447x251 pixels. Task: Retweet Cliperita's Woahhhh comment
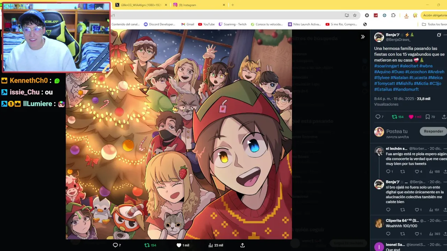pyautogui.click(x=402, y=234)
